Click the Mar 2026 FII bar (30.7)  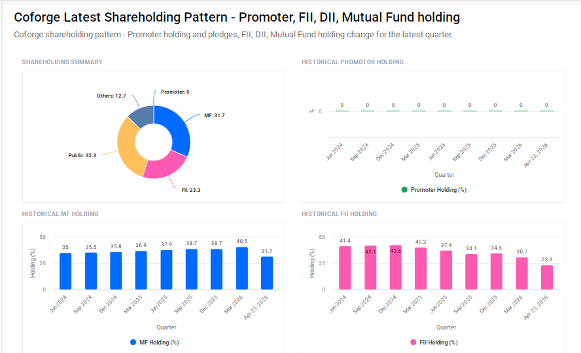click(521, 274)
